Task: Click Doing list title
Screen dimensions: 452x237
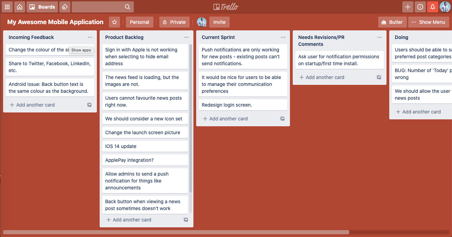Action: (x=401, y=37)
